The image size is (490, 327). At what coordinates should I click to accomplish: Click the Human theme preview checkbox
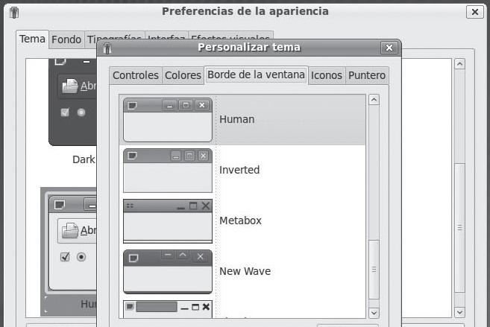(x=65, y=257)
